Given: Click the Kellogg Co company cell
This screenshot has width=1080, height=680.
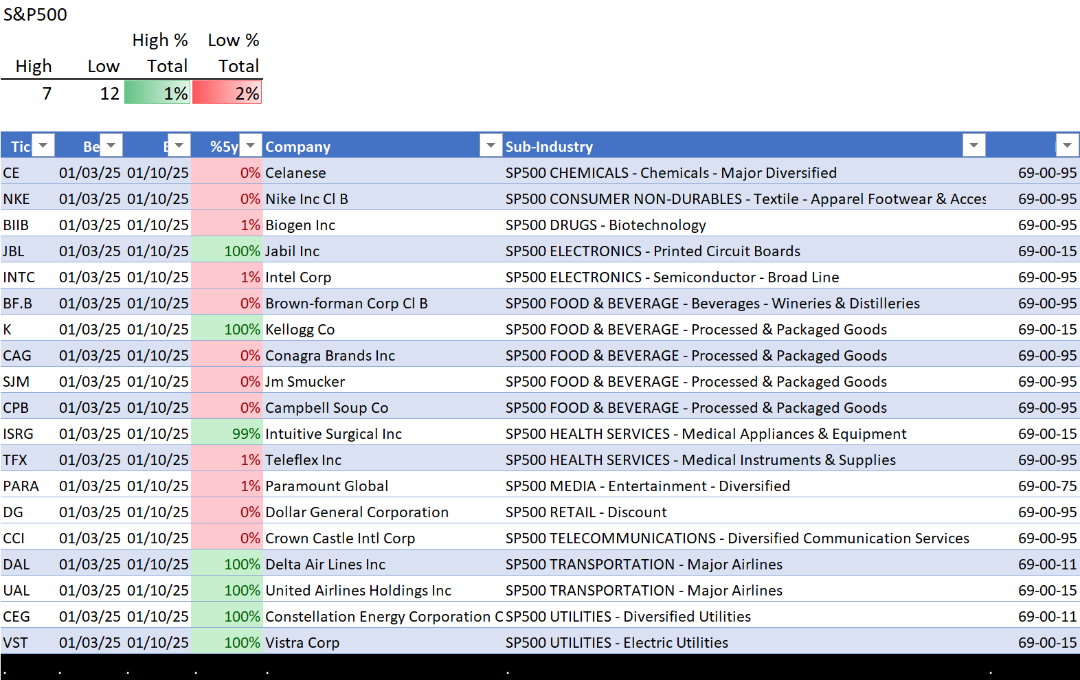Looking at the screenshot, I should 383,329.
